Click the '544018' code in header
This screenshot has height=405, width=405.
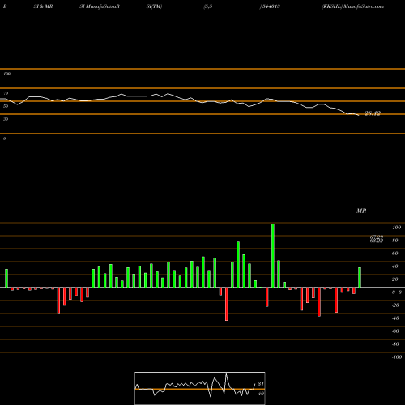pos(271,6)
